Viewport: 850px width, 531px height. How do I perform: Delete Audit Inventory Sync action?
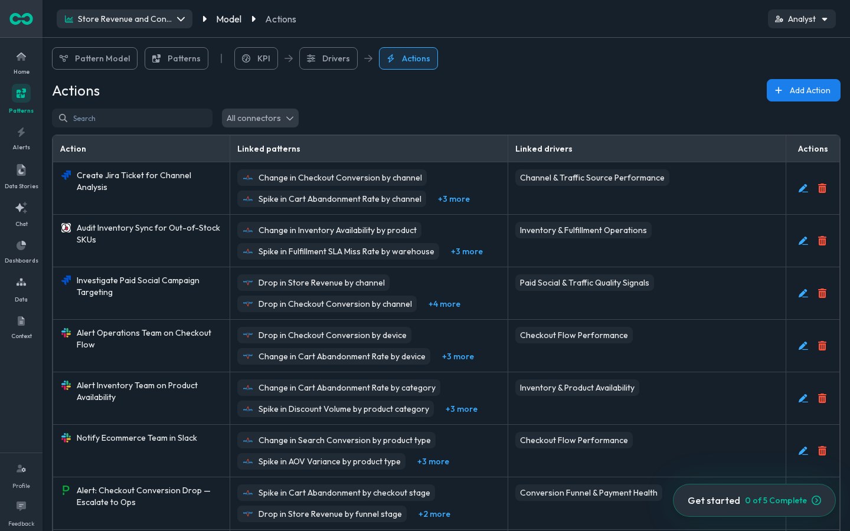point(822,241)
